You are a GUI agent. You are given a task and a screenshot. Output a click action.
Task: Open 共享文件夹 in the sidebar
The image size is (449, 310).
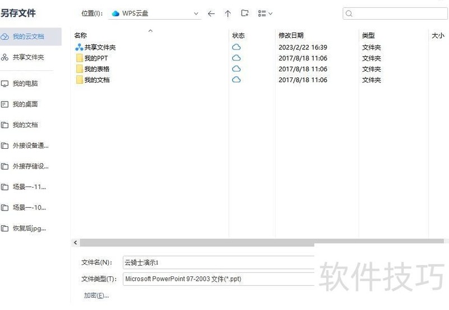click(28, 57)
